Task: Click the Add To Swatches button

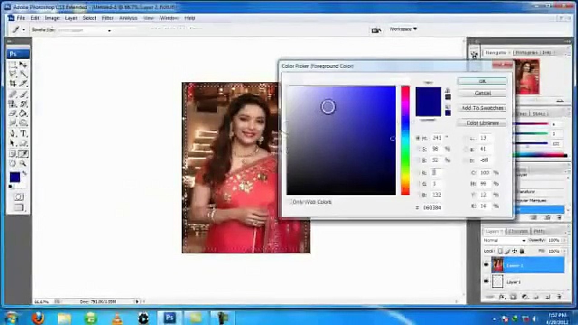Action: tap(482, 108)
